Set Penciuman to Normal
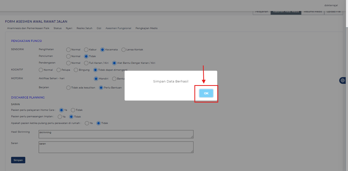348x171 pixels. click(68, 56)
